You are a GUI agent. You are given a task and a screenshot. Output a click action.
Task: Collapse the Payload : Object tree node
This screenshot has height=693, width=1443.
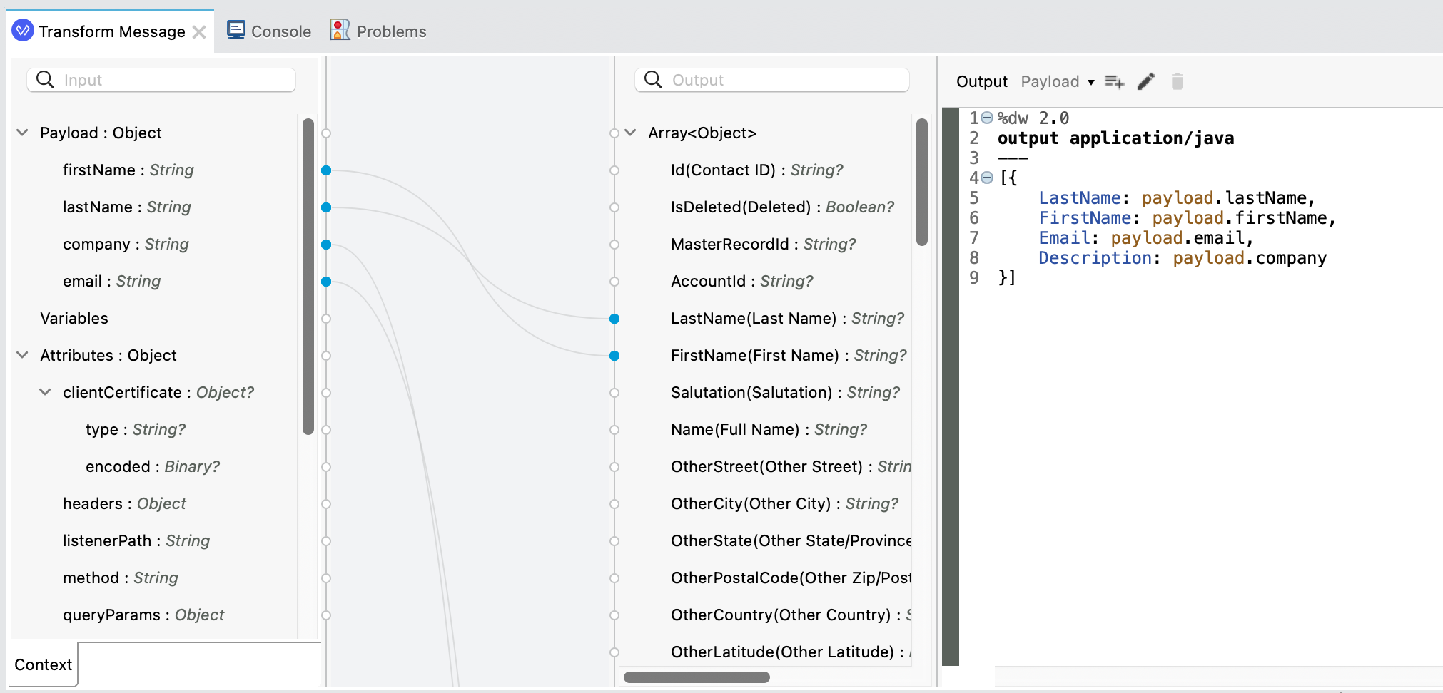(23, 133)
